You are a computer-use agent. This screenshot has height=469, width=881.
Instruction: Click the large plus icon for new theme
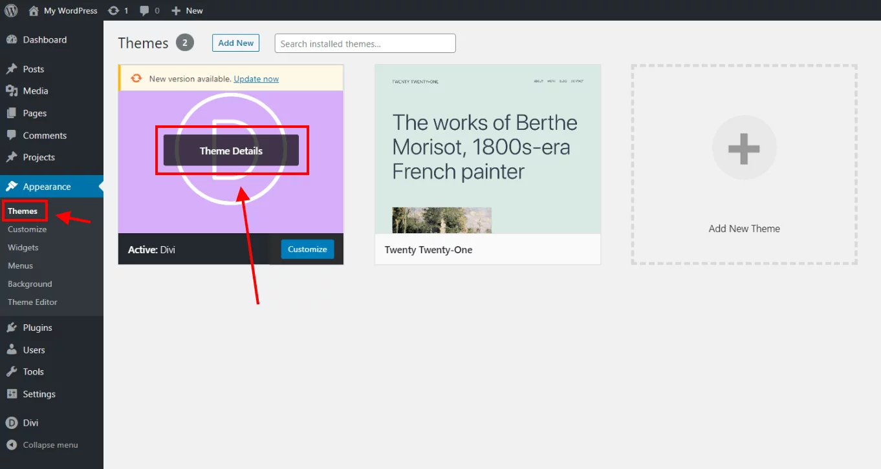(744, 148)
